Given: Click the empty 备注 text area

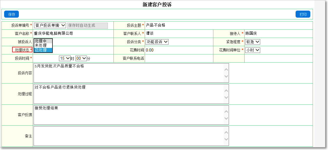Looking at the screenshot, I should pos(128,136).
